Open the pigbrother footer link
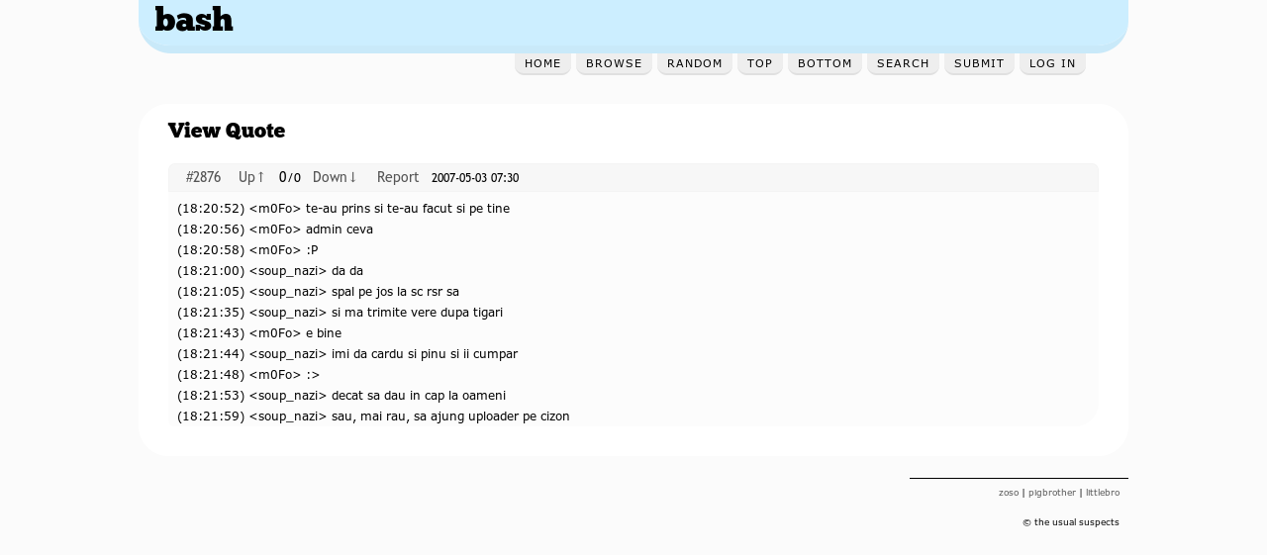This screenshot has width=1267, height=555. pyautogui.click(x=1052, y=493)
